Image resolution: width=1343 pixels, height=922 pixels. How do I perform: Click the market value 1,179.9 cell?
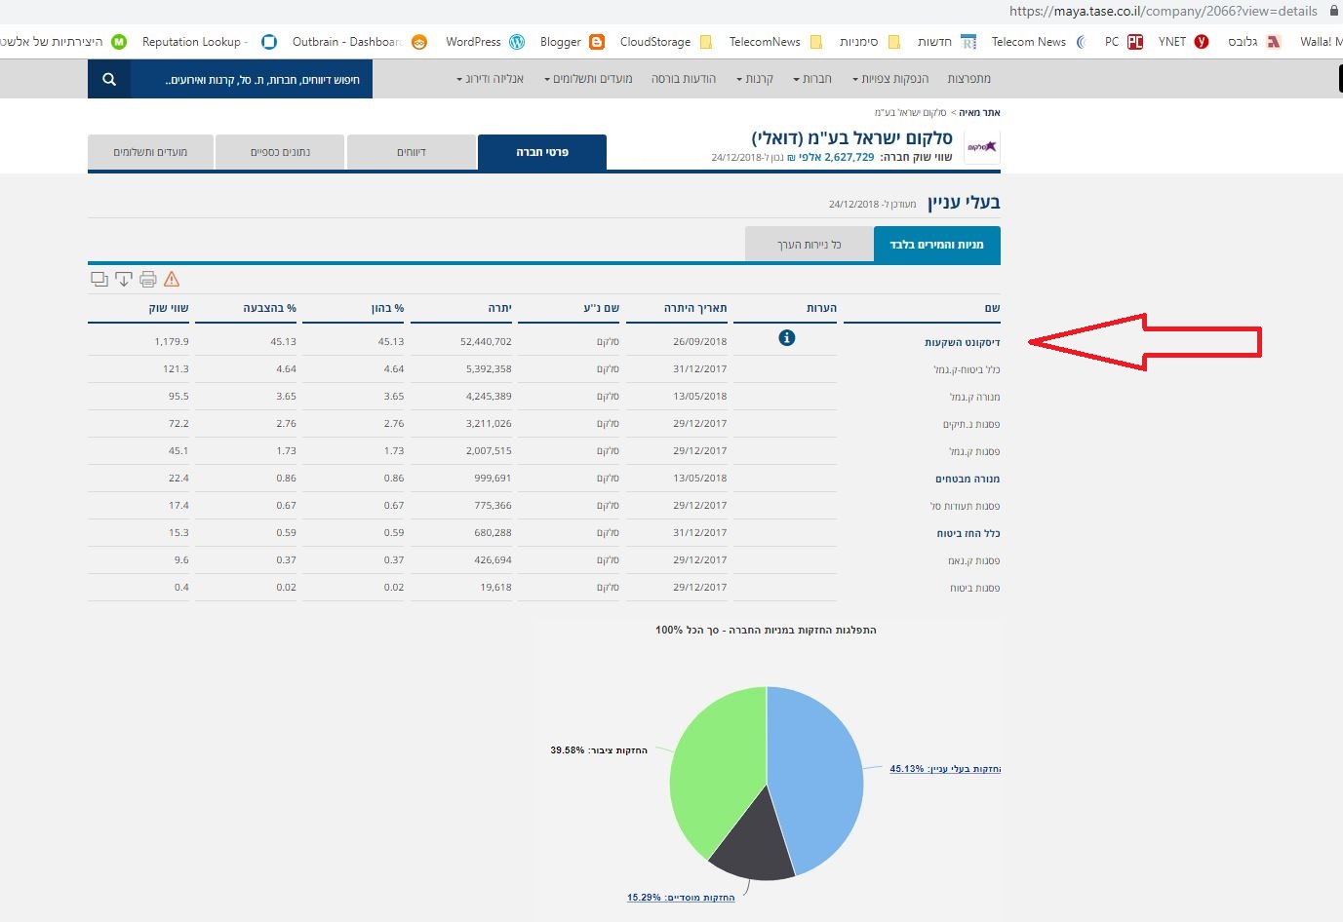point(172,342)
